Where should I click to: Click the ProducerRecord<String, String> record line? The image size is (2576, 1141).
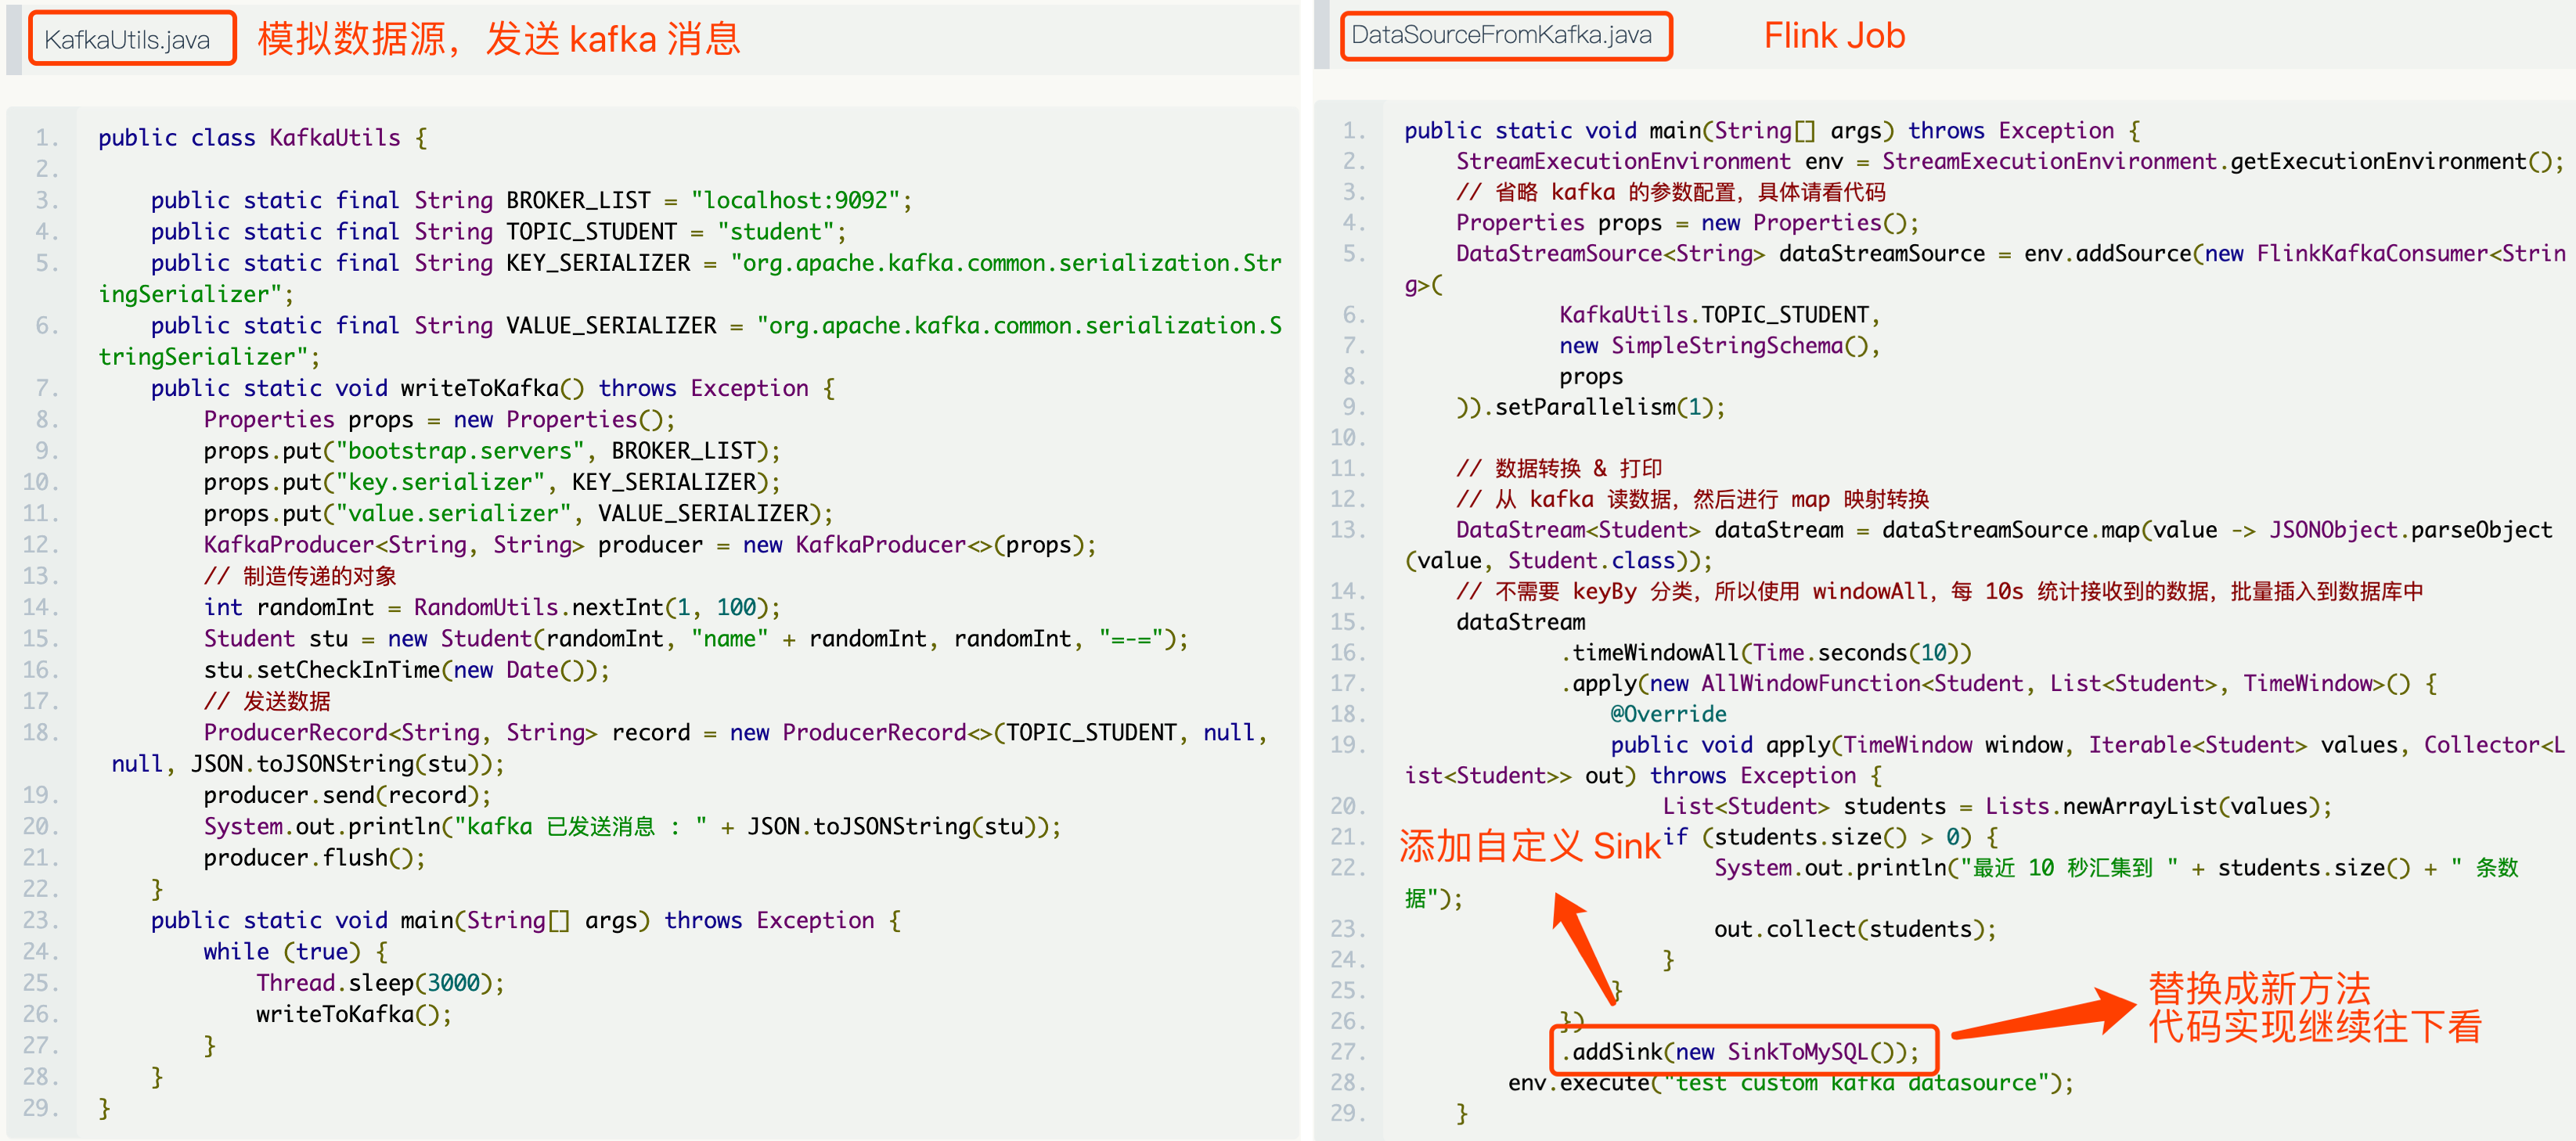(690, 748)
